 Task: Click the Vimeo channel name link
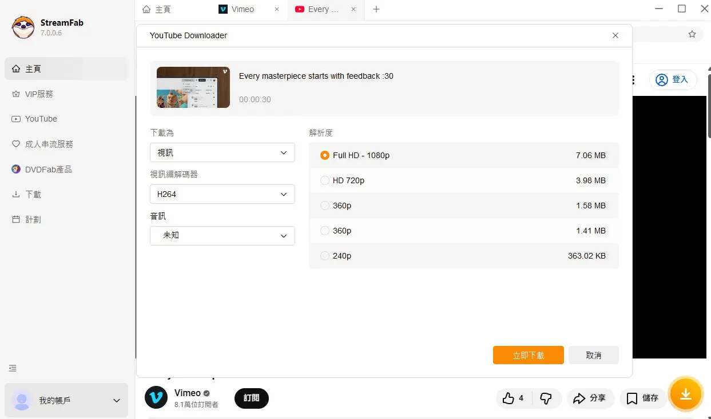click(188, 393)
